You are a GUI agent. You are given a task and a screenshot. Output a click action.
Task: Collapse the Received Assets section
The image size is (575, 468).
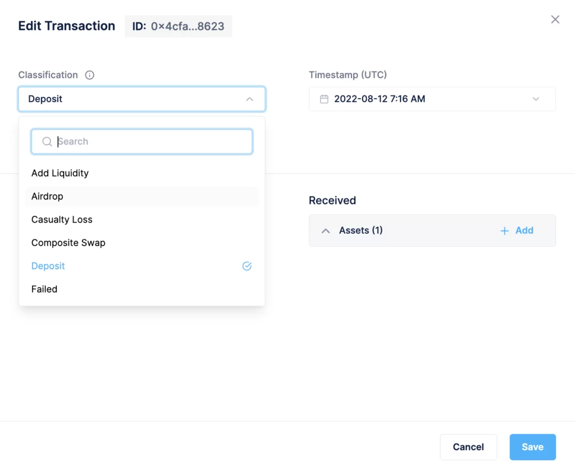(326, 231)
